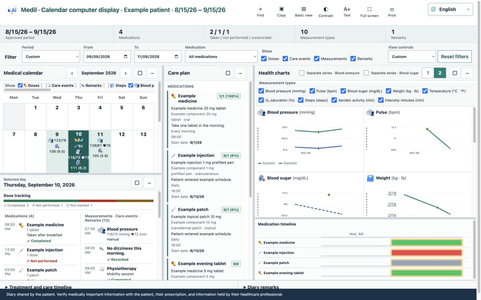
Task: Collapse the Selected day panel
Action: pos(149,183)
